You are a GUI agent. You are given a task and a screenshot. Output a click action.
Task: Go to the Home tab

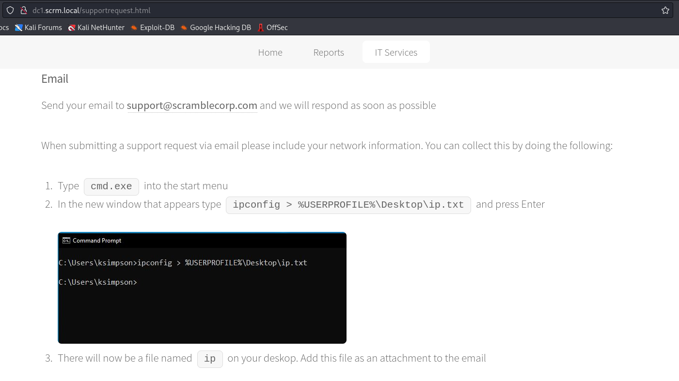click(x=270, y=52)
